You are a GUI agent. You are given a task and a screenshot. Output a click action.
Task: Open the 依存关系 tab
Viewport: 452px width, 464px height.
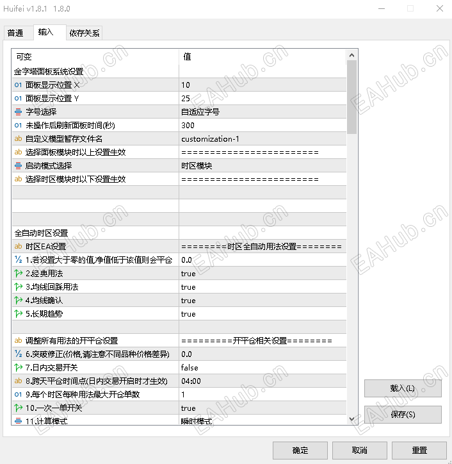85,33
